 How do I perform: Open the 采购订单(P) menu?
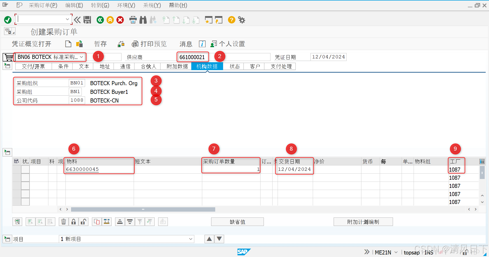[43, 5]
